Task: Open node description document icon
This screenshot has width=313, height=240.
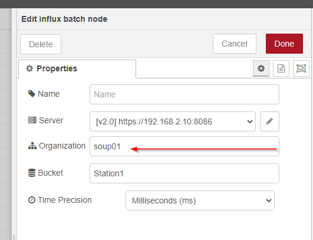Action: pyautogui.click(x=281, y=68)
